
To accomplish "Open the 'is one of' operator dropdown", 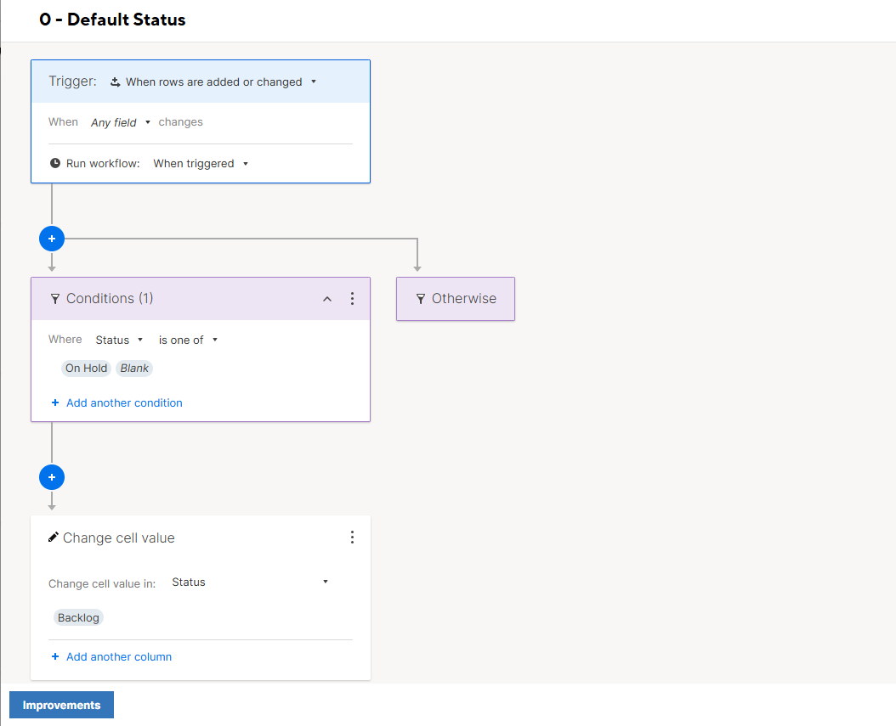I will [x=188, y=340].
